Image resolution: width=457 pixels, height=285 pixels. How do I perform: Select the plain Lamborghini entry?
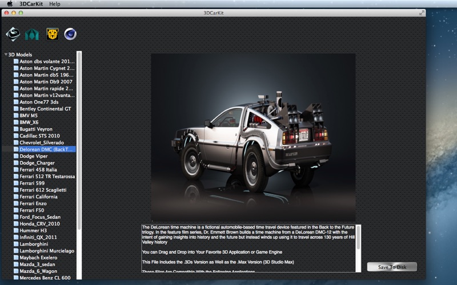[x=34, y=244]
